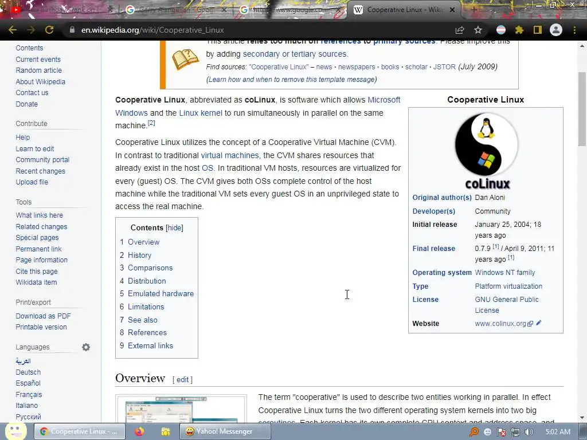Click the page vertical scrollbar thumb
587x440 pixels.
[x=582, y=109]
